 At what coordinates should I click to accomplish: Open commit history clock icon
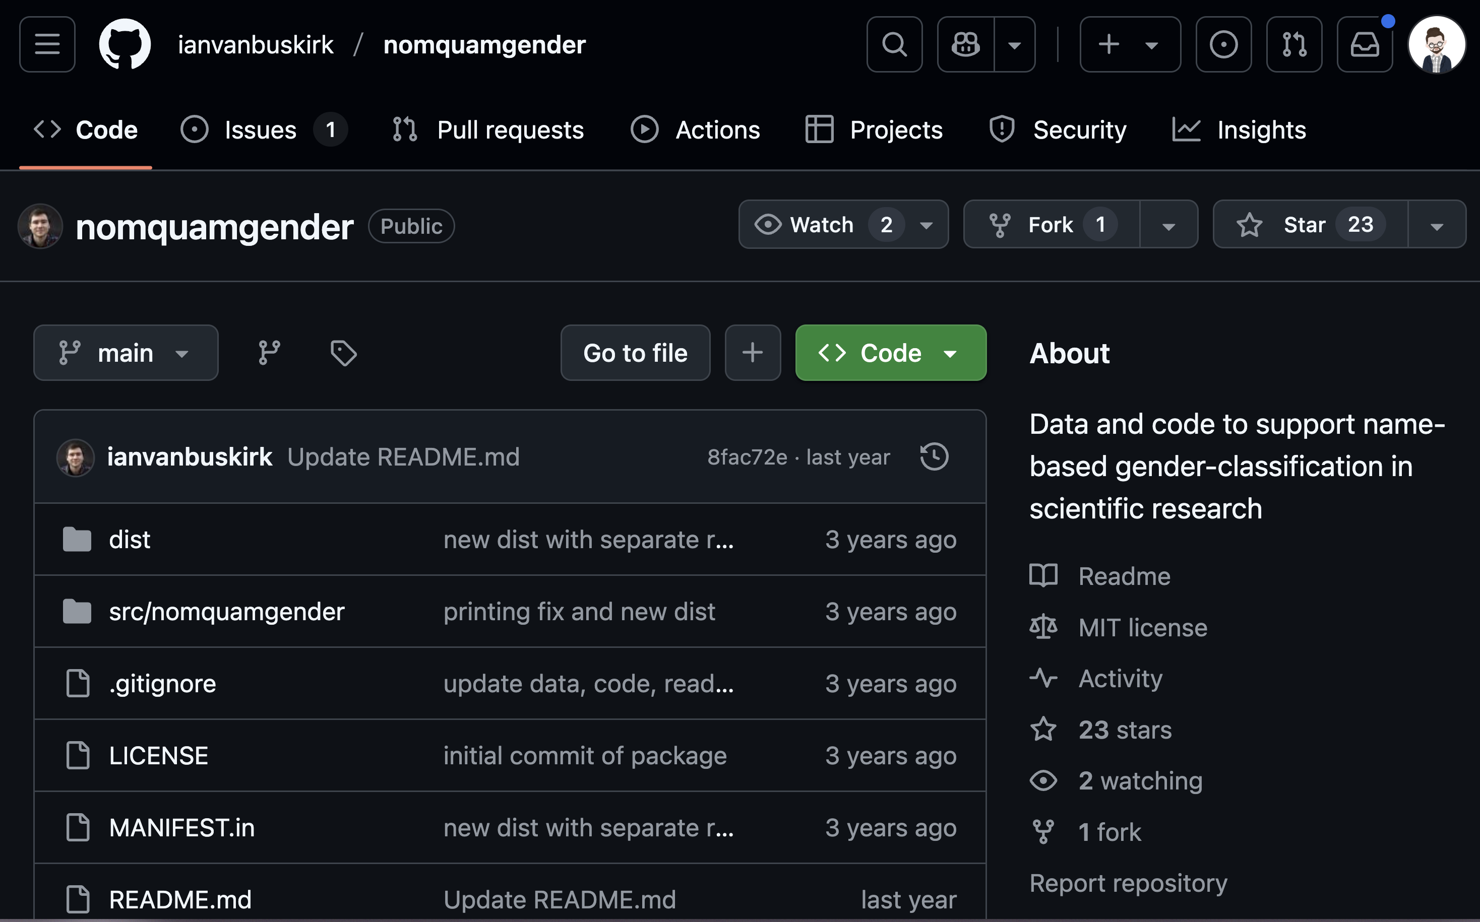click(x=934, y=457)
